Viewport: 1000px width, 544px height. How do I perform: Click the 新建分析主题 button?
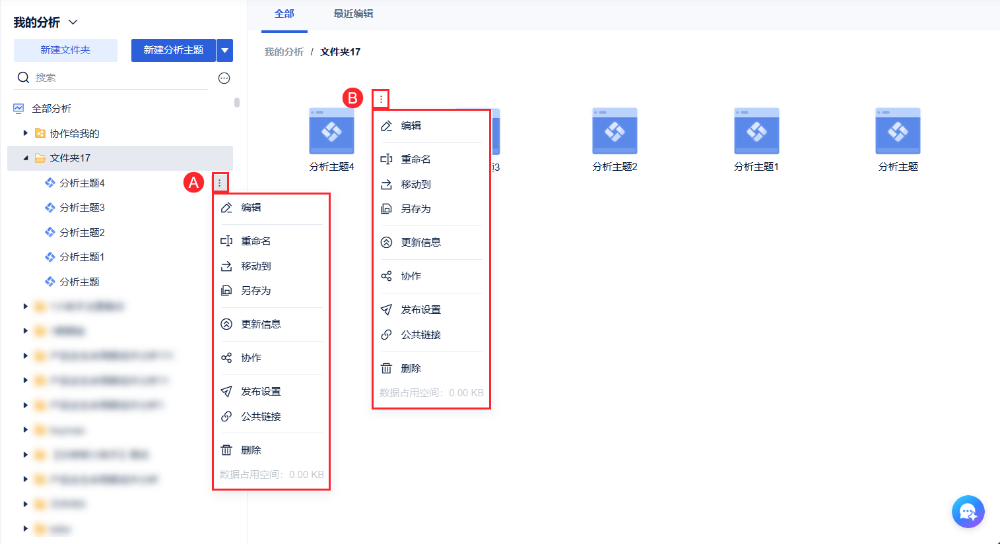pos(174,50)
